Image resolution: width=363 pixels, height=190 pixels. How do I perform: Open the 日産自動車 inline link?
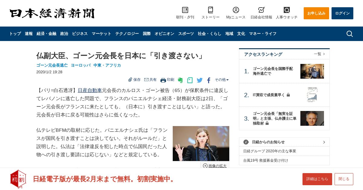click(90, 90)
